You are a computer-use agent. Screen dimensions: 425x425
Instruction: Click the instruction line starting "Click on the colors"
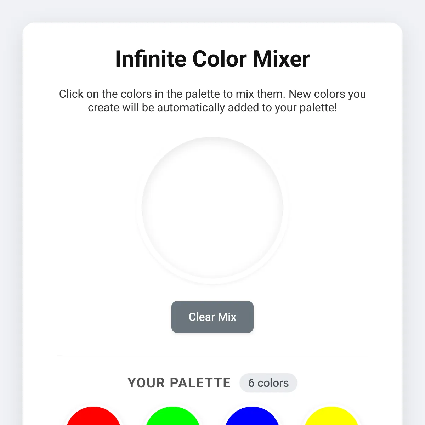click(x=212, y=94)
